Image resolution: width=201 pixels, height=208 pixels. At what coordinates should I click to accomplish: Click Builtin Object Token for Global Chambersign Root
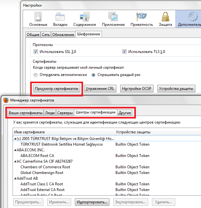point(132,173)
